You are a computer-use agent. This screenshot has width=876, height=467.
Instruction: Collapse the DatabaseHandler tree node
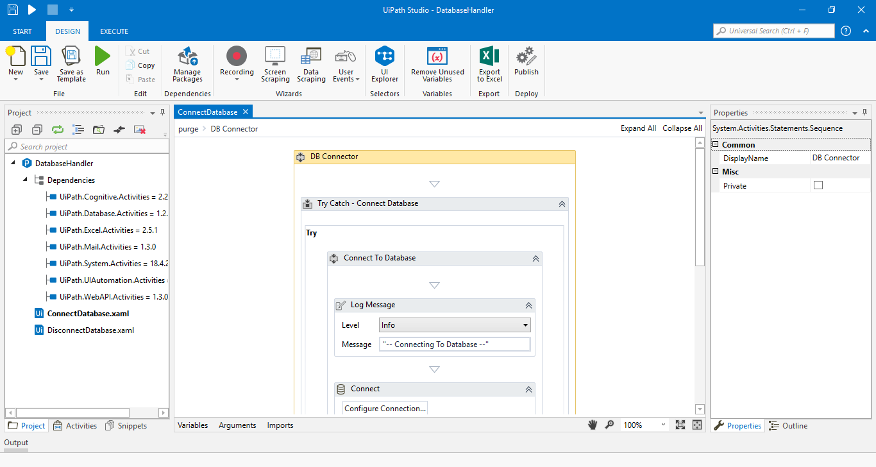click(13, 163)
